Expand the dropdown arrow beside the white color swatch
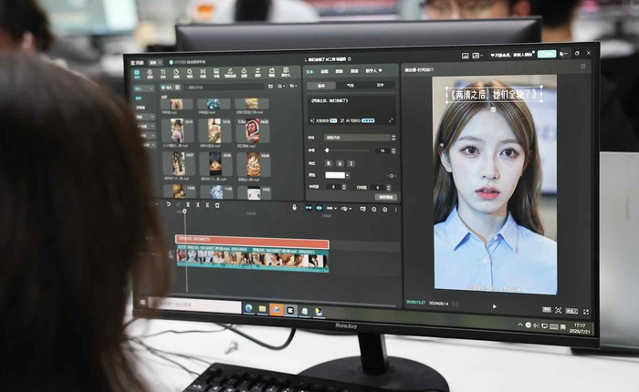Viewport: 639px width, 392px height. pyautogui.click(x=347, y=175)
